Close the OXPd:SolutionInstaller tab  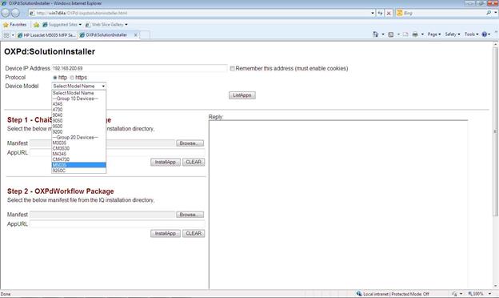(x=136, y=35)
